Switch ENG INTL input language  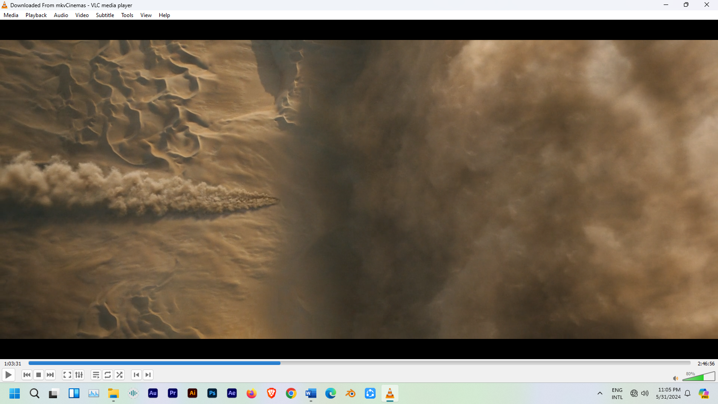[x=617, y=394]
